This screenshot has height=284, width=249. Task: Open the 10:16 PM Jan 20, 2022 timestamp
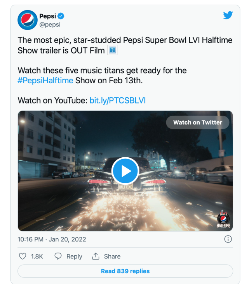[x=52, y=239]
